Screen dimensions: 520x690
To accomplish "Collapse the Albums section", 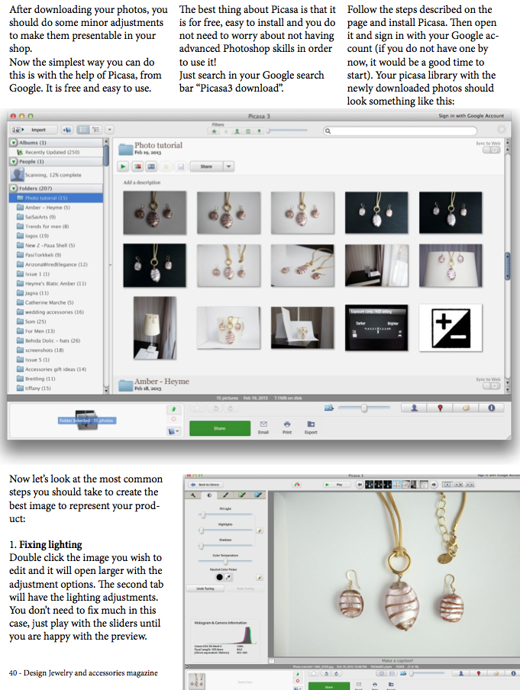I will pyautogui.click(x=14, y=143).
